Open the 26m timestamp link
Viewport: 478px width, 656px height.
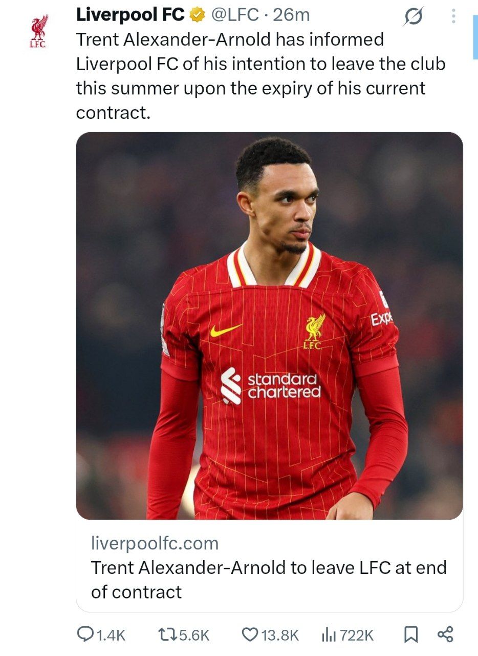(x=292, y=15)
